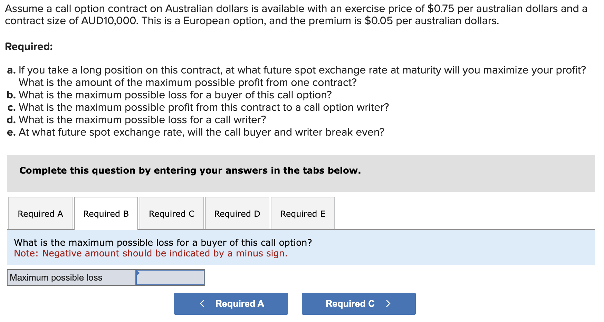Click the Required: heading
Viewport: 604px width, 322px height.
(29, 47)
